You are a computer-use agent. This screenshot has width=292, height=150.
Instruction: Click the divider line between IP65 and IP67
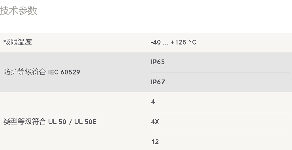tap(220, 72)
